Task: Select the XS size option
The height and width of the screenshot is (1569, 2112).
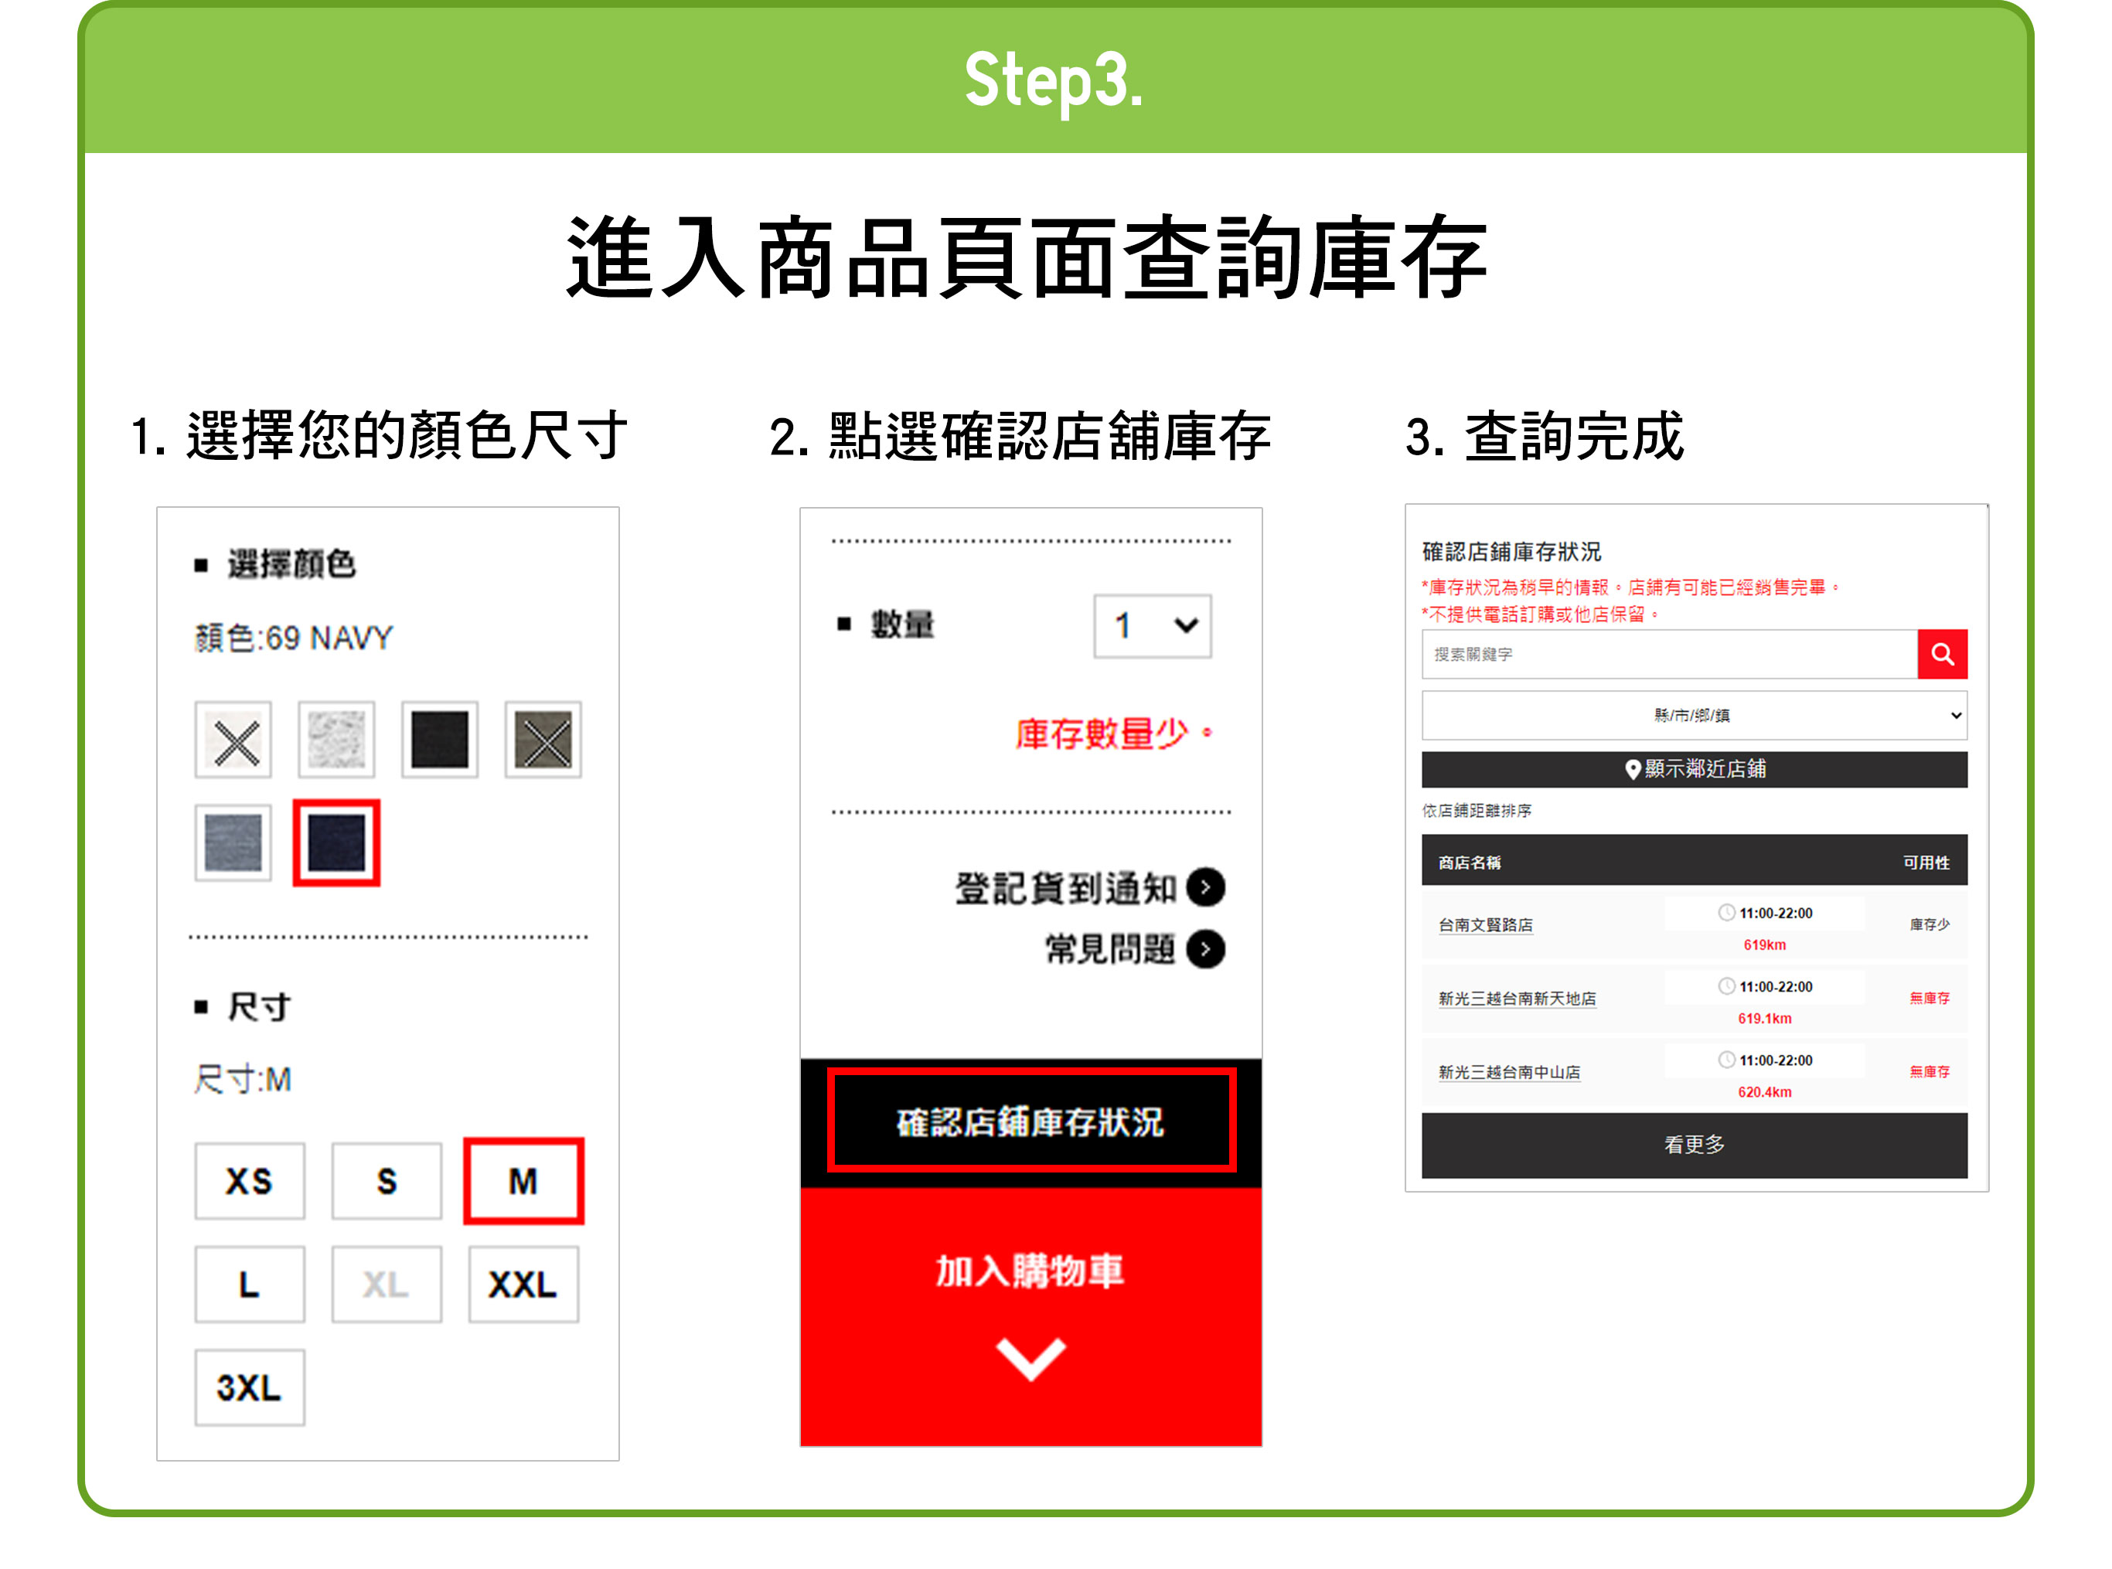Action: tap(249, 1180)
